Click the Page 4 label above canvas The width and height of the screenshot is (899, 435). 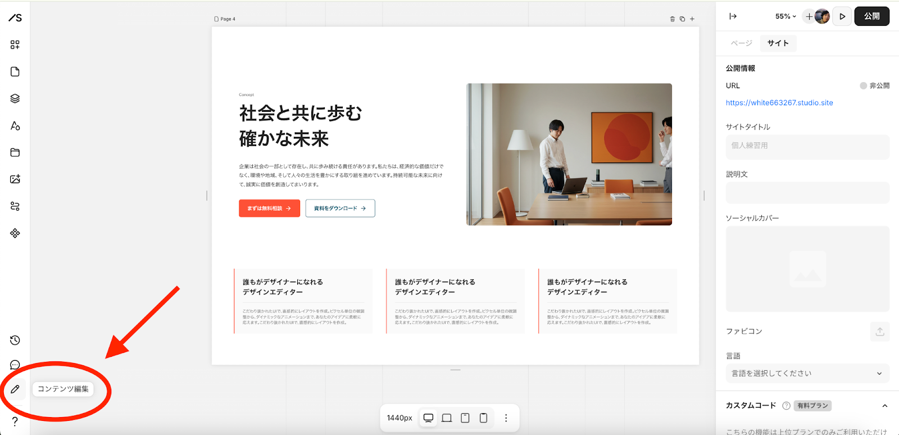[225, 19]
